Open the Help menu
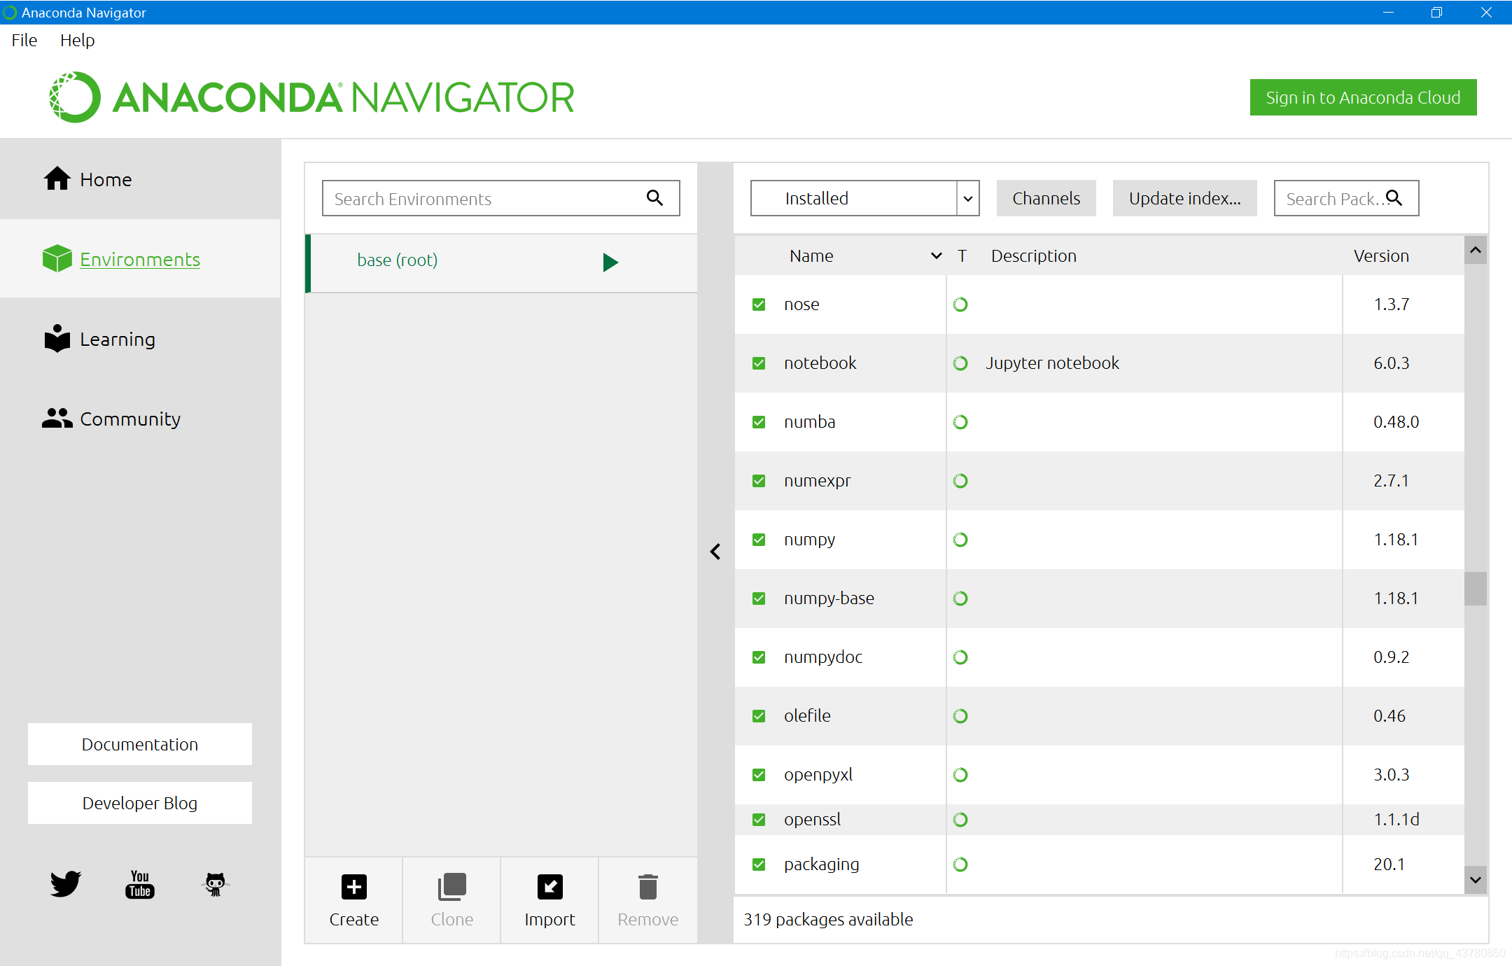1512x966 pixels. (77, 41)
